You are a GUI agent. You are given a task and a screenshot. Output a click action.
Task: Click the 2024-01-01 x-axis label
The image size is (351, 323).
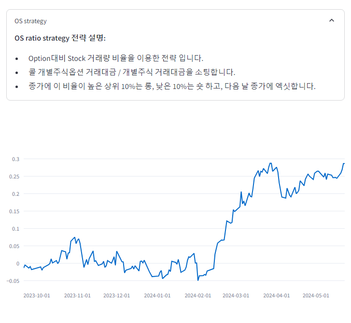157,295
